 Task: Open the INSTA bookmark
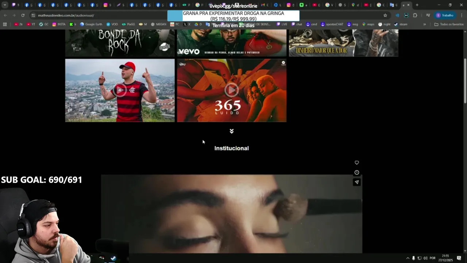click(59, 24)
